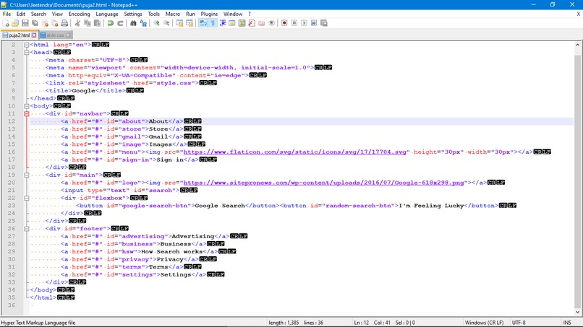Toggle Word Wrap in the toolbar
This screenshot has width=583, height=327.
pos(203,23)
